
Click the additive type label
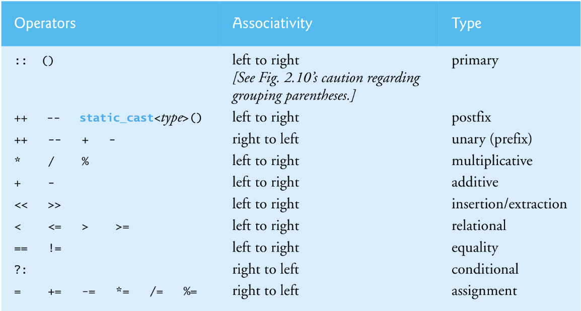coord(475,182)
